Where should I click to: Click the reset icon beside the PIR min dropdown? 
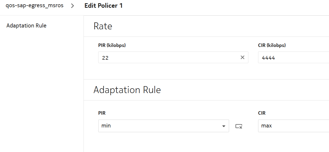239,126
